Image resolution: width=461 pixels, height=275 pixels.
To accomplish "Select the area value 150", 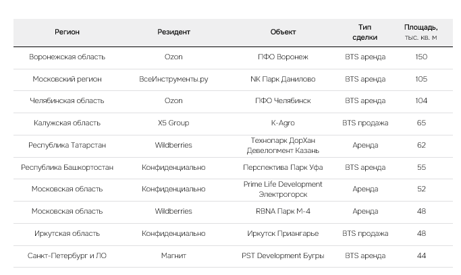I will [421, 57].
